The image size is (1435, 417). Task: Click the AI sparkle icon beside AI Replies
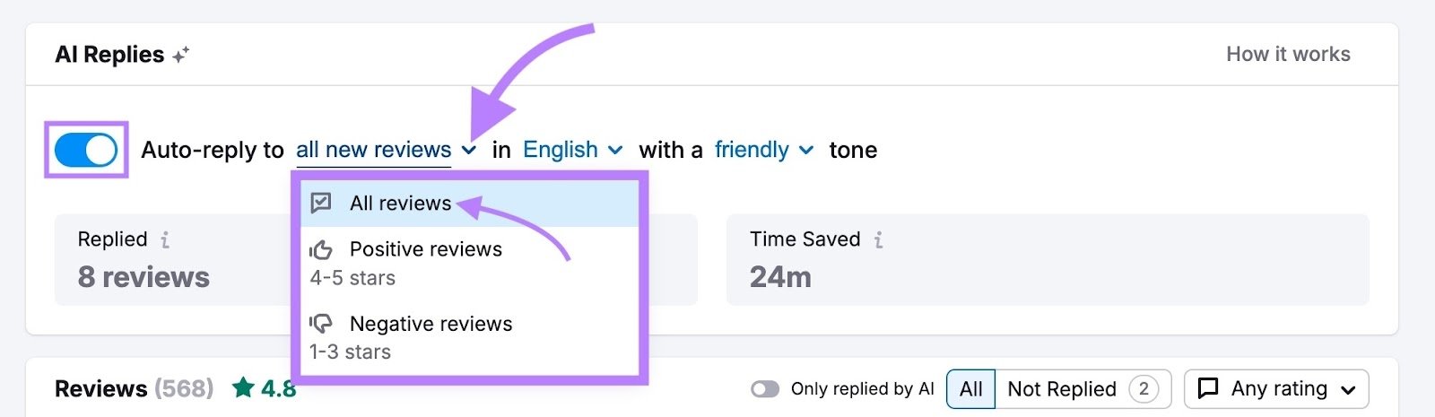point(181,56)
